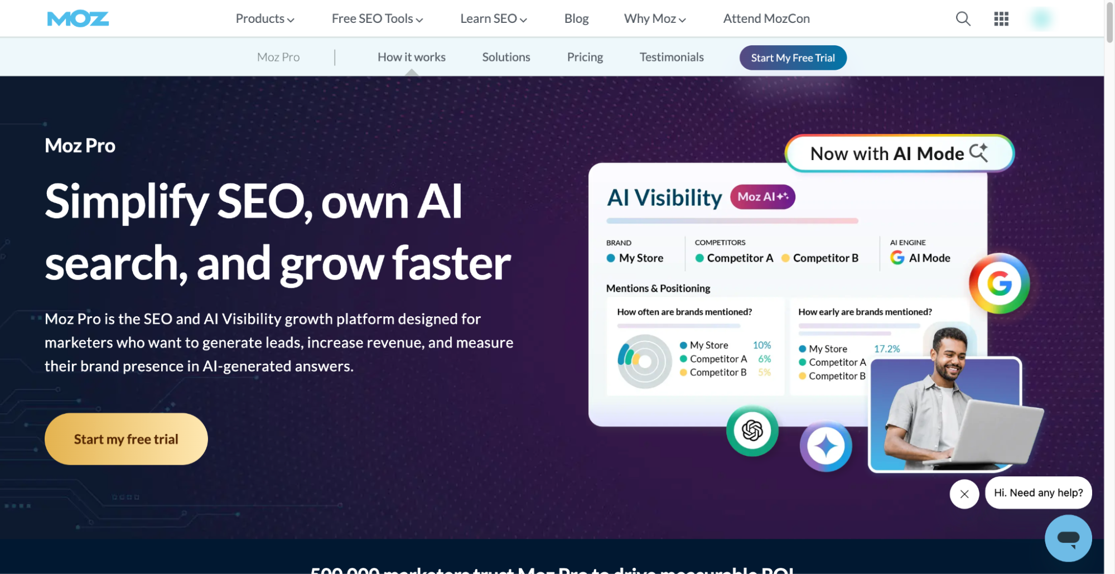Go to How it works section

point(412,57)
